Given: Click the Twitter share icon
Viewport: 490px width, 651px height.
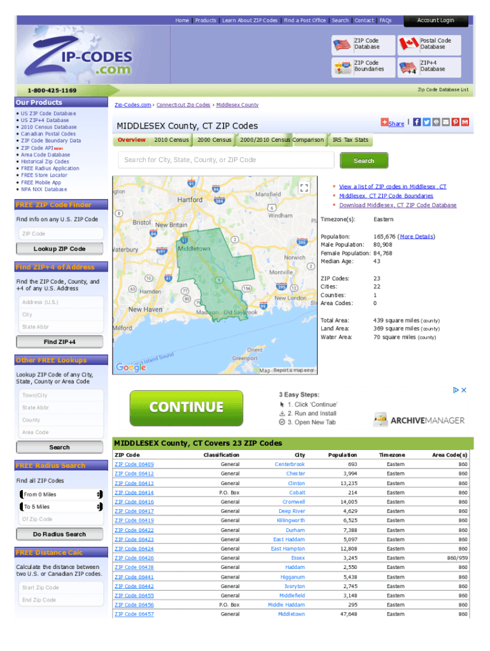Looking at the screenshot, I should click(426, 122).
